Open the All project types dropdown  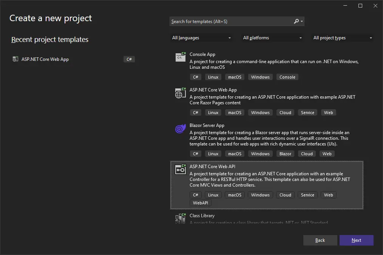pyautogui.click(x=343, y=38)
